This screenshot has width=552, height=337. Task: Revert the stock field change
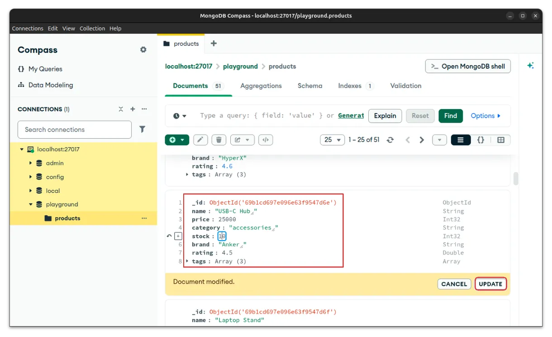[x=169, y=236]
